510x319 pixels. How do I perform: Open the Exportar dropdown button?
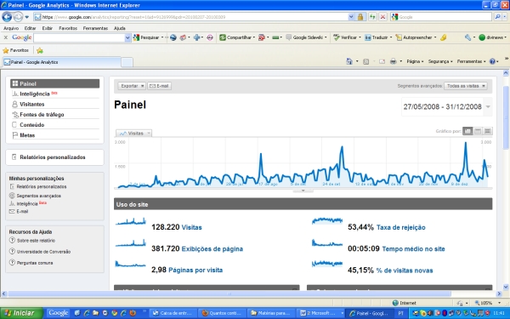tap(132, 86)
